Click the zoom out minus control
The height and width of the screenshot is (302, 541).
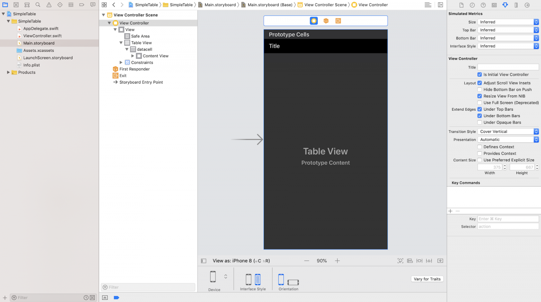tap(307, 261)
